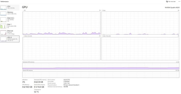Select the Disk 1 removable USB thumbnail
Viewport: 181px width, 94px height.
[3, 26]
